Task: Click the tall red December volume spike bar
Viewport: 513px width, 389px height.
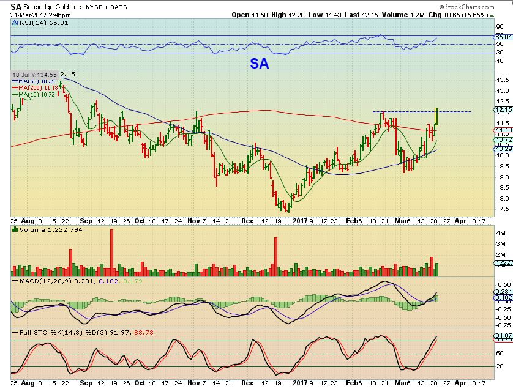Action: pos(275,257)
